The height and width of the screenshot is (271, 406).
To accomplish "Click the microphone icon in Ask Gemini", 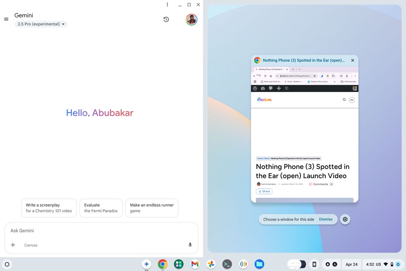I will 190,245.
